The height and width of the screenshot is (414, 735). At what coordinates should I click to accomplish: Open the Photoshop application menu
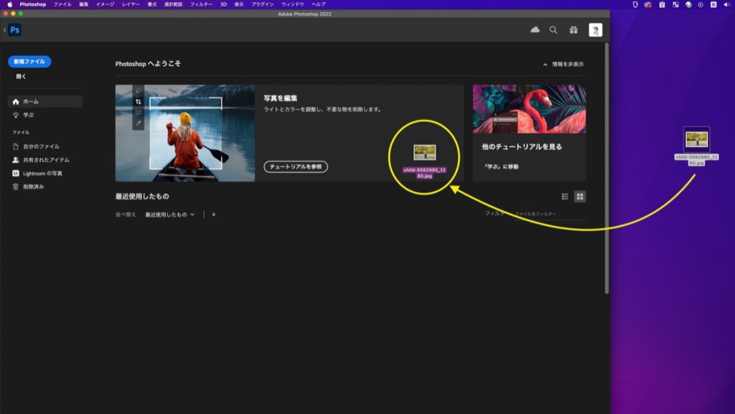coord(33,4)
